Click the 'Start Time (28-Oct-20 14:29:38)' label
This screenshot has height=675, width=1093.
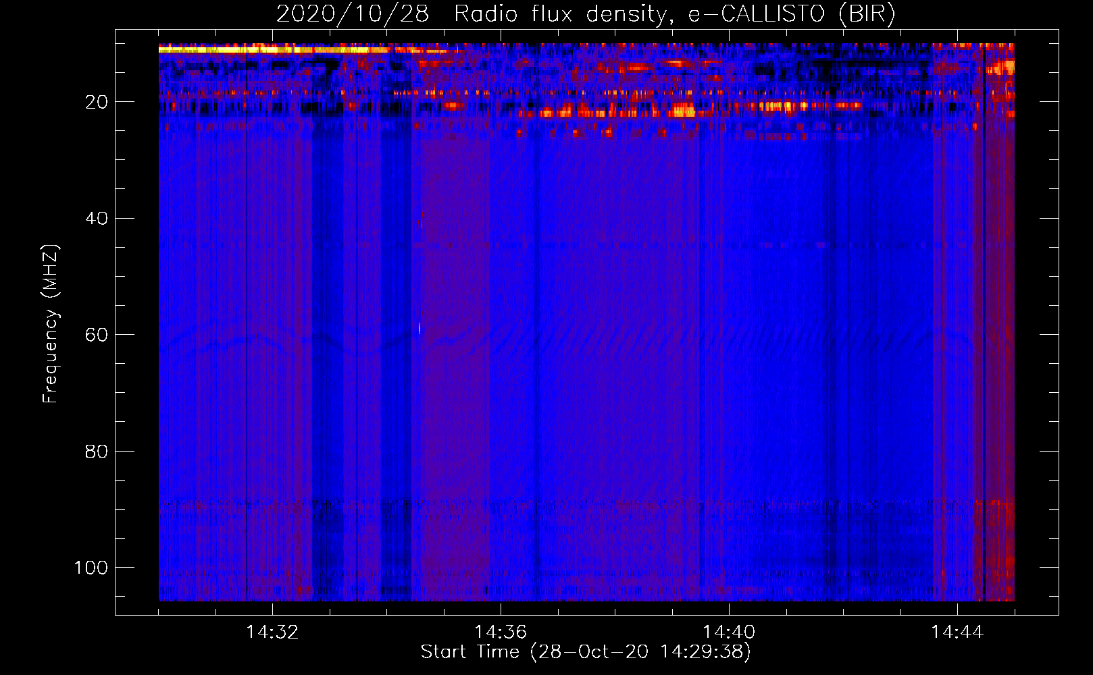click(586, 652)
